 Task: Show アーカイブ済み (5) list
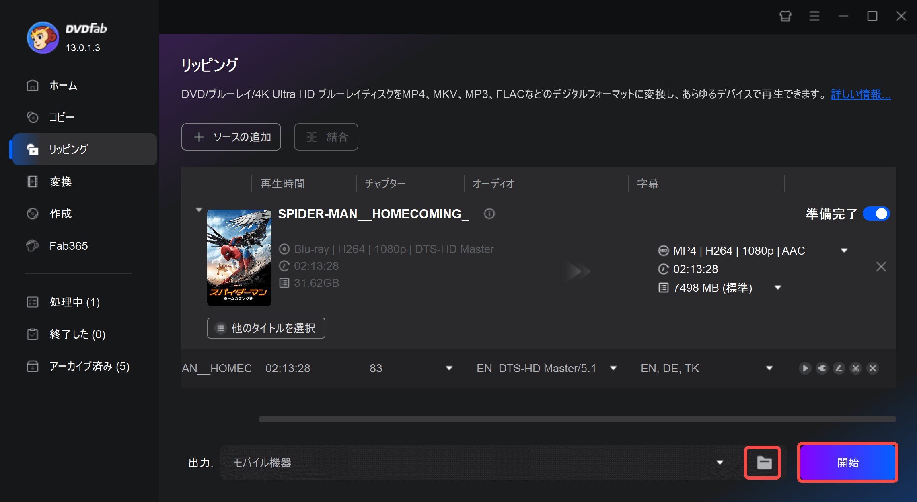point(84,366)
